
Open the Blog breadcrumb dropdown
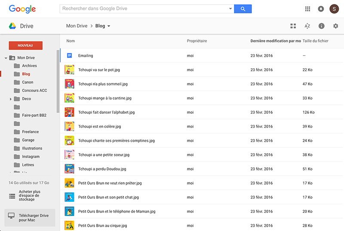109,26
